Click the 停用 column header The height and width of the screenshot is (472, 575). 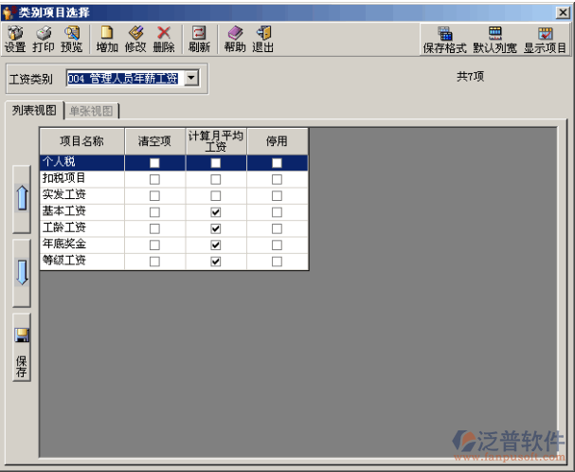[277, 141]
